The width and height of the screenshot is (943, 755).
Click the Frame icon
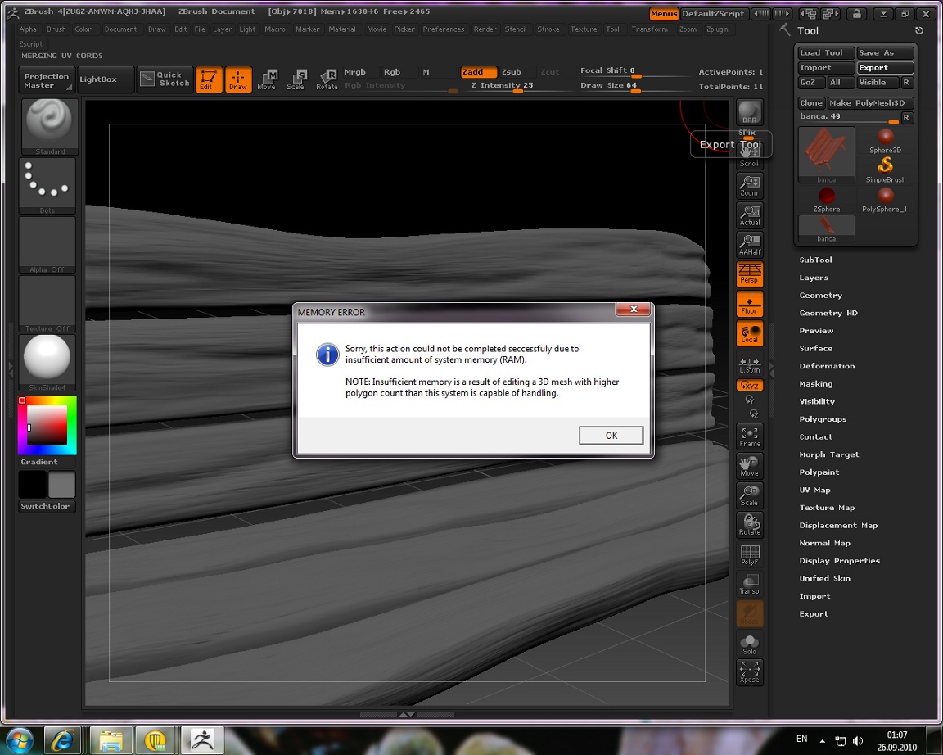[x=749, y=436]
